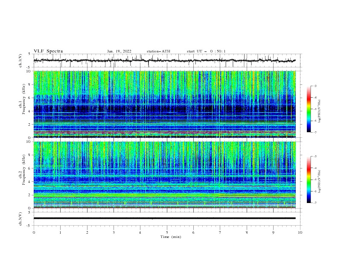This screenshot has width=338, height=261.
Task: Click the ch.1 spectrogram panel
Action: (x=164, y=104)
